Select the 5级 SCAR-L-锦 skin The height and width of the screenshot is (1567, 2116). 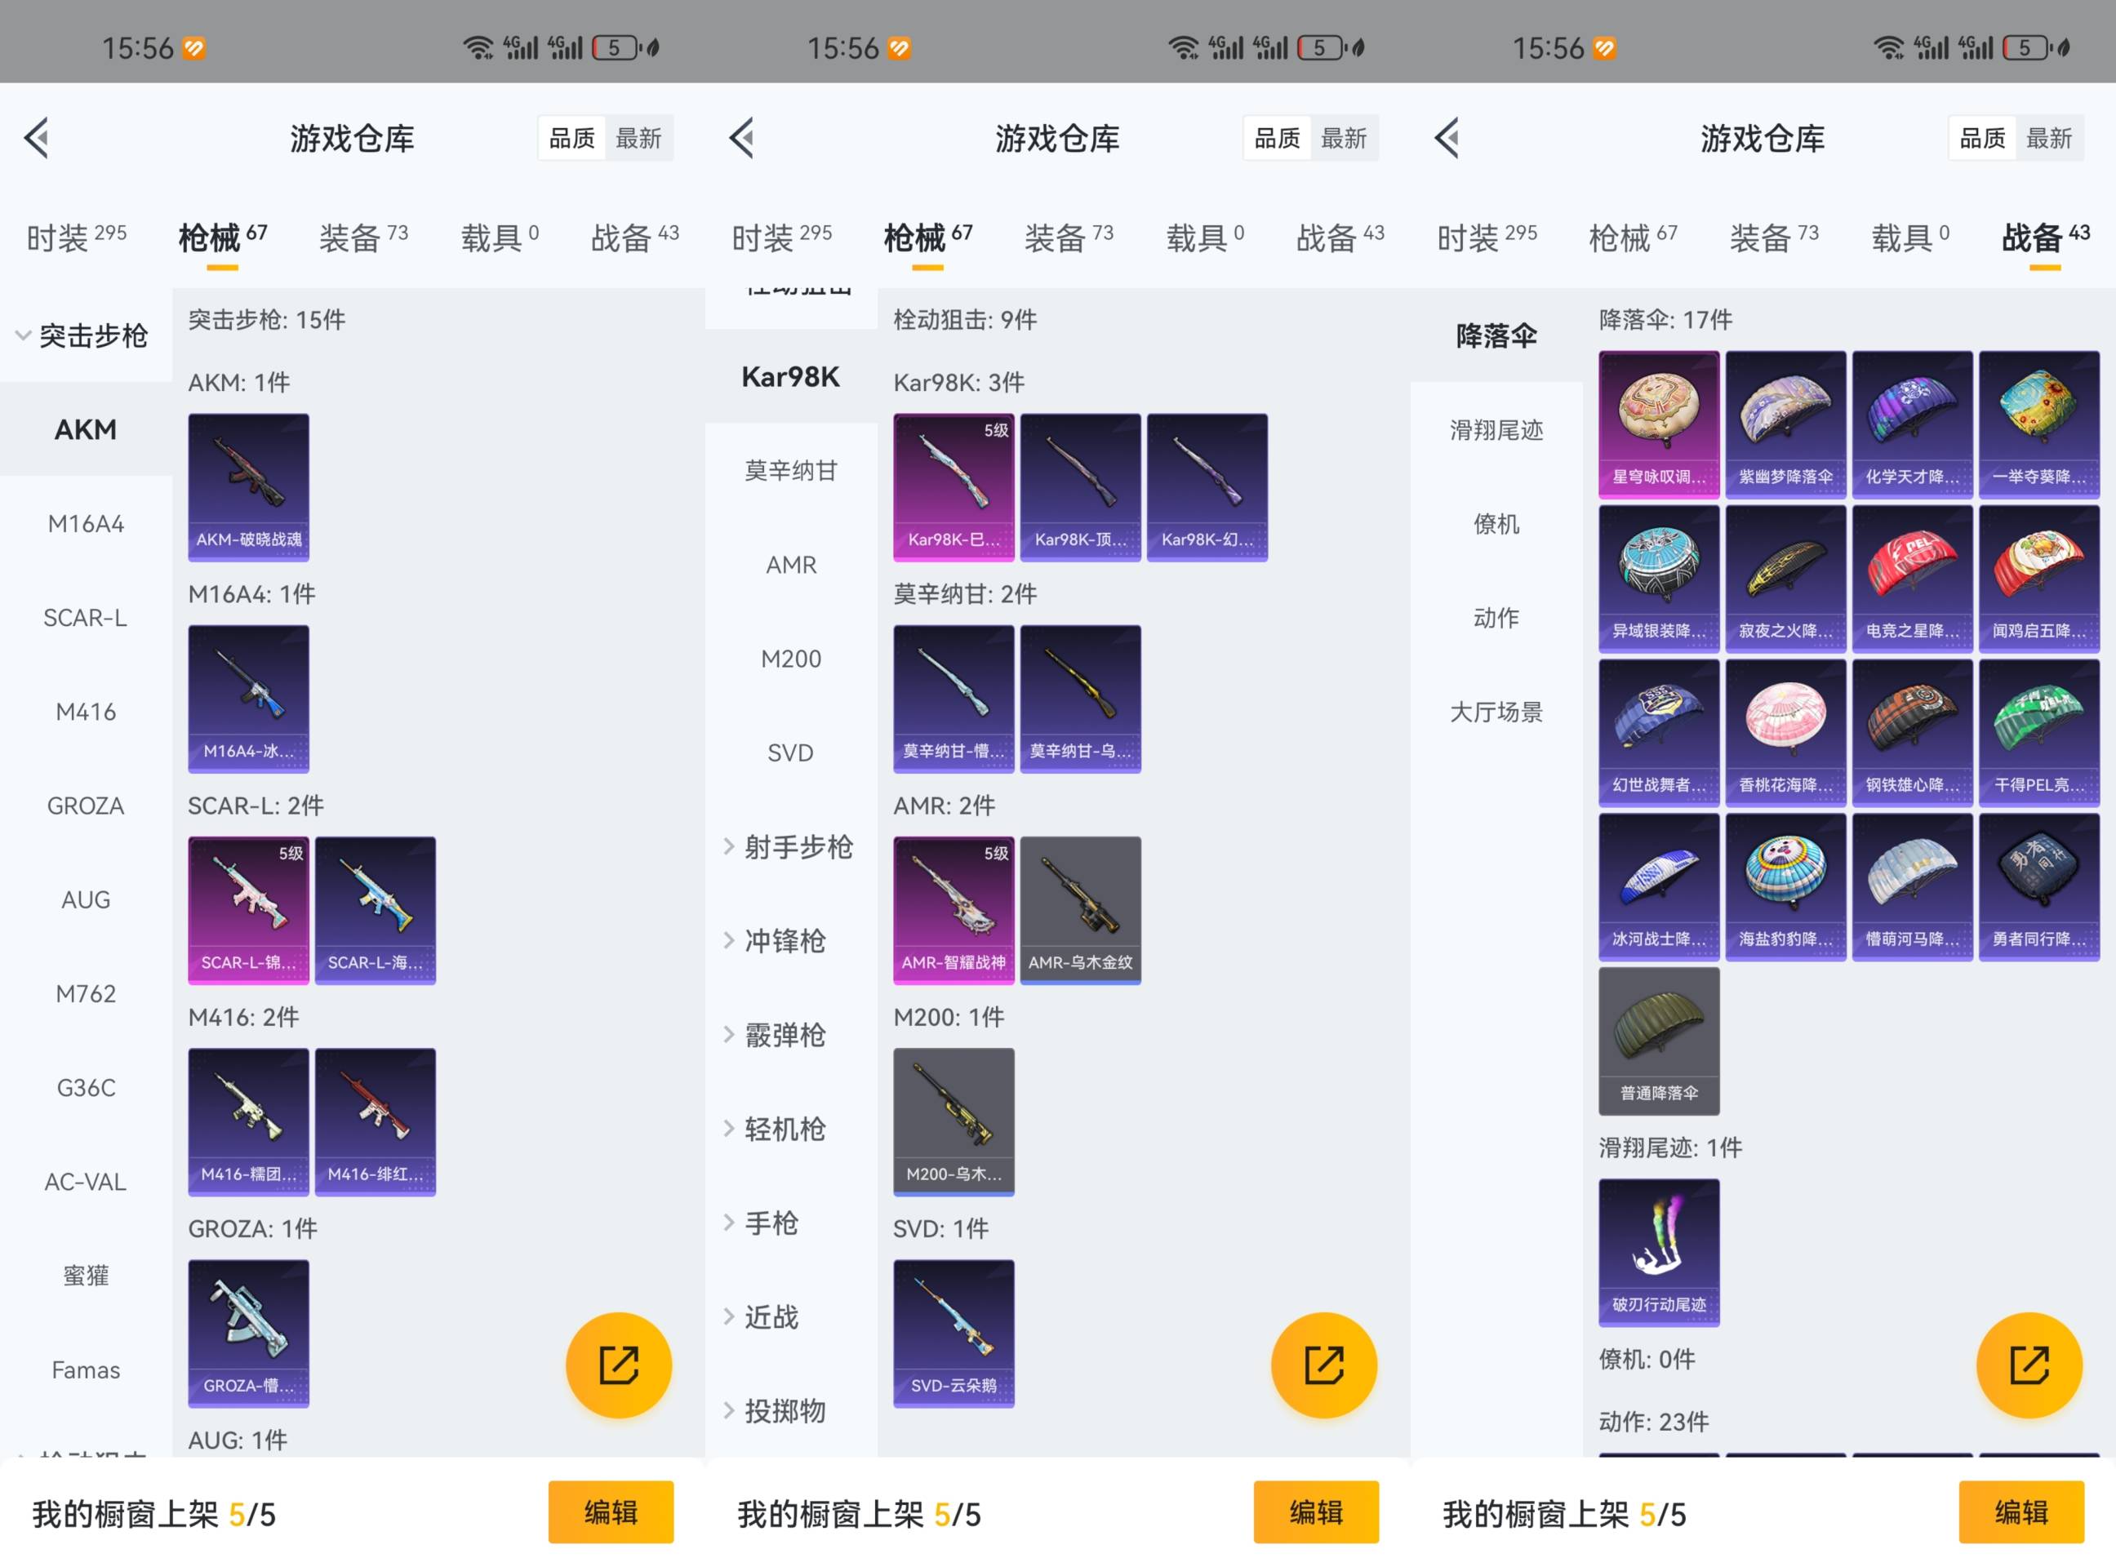coord(249,911)
